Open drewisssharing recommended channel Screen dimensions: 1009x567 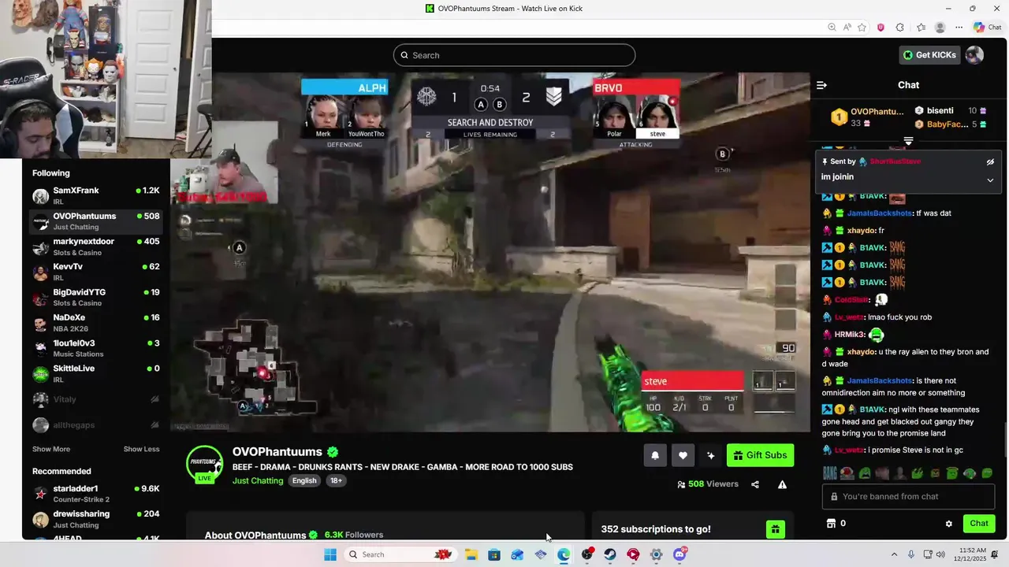pos(95,519)
